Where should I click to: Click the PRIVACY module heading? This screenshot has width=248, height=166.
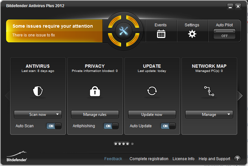coord(95,66)
